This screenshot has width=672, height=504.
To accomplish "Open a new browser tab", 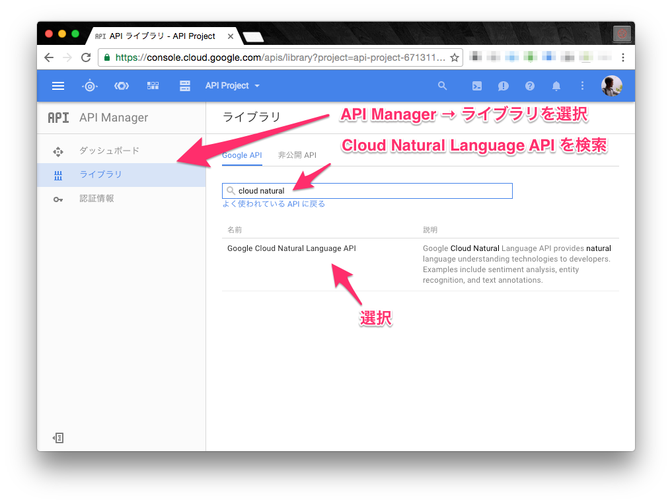I will 253,37.
